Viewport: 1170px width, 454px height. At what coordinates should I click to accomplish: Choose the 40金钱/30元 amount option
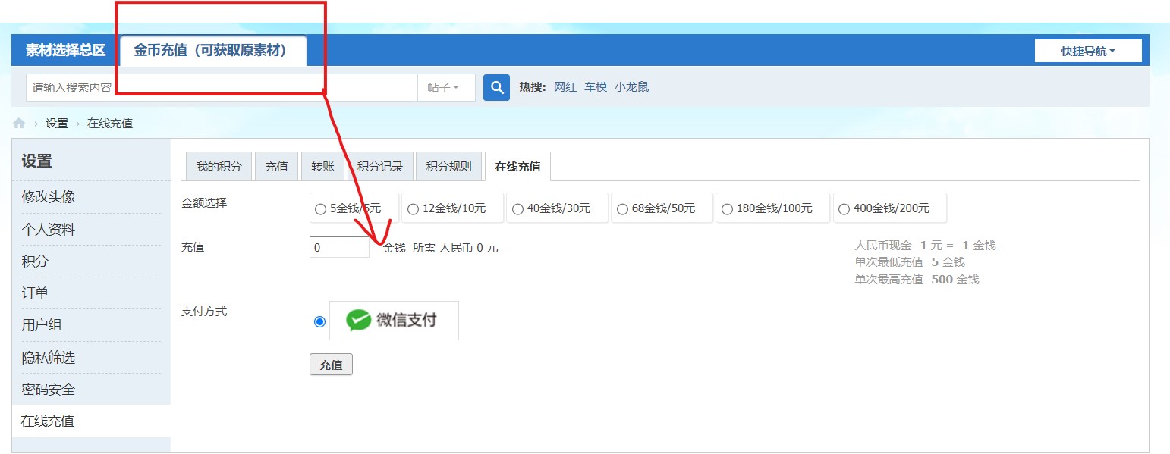tap(558, 208)
